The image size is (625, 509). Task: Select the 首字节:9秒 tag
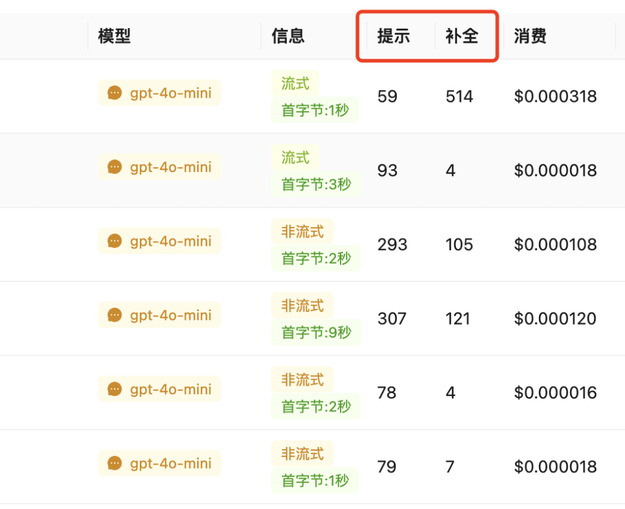pos(316,332)
